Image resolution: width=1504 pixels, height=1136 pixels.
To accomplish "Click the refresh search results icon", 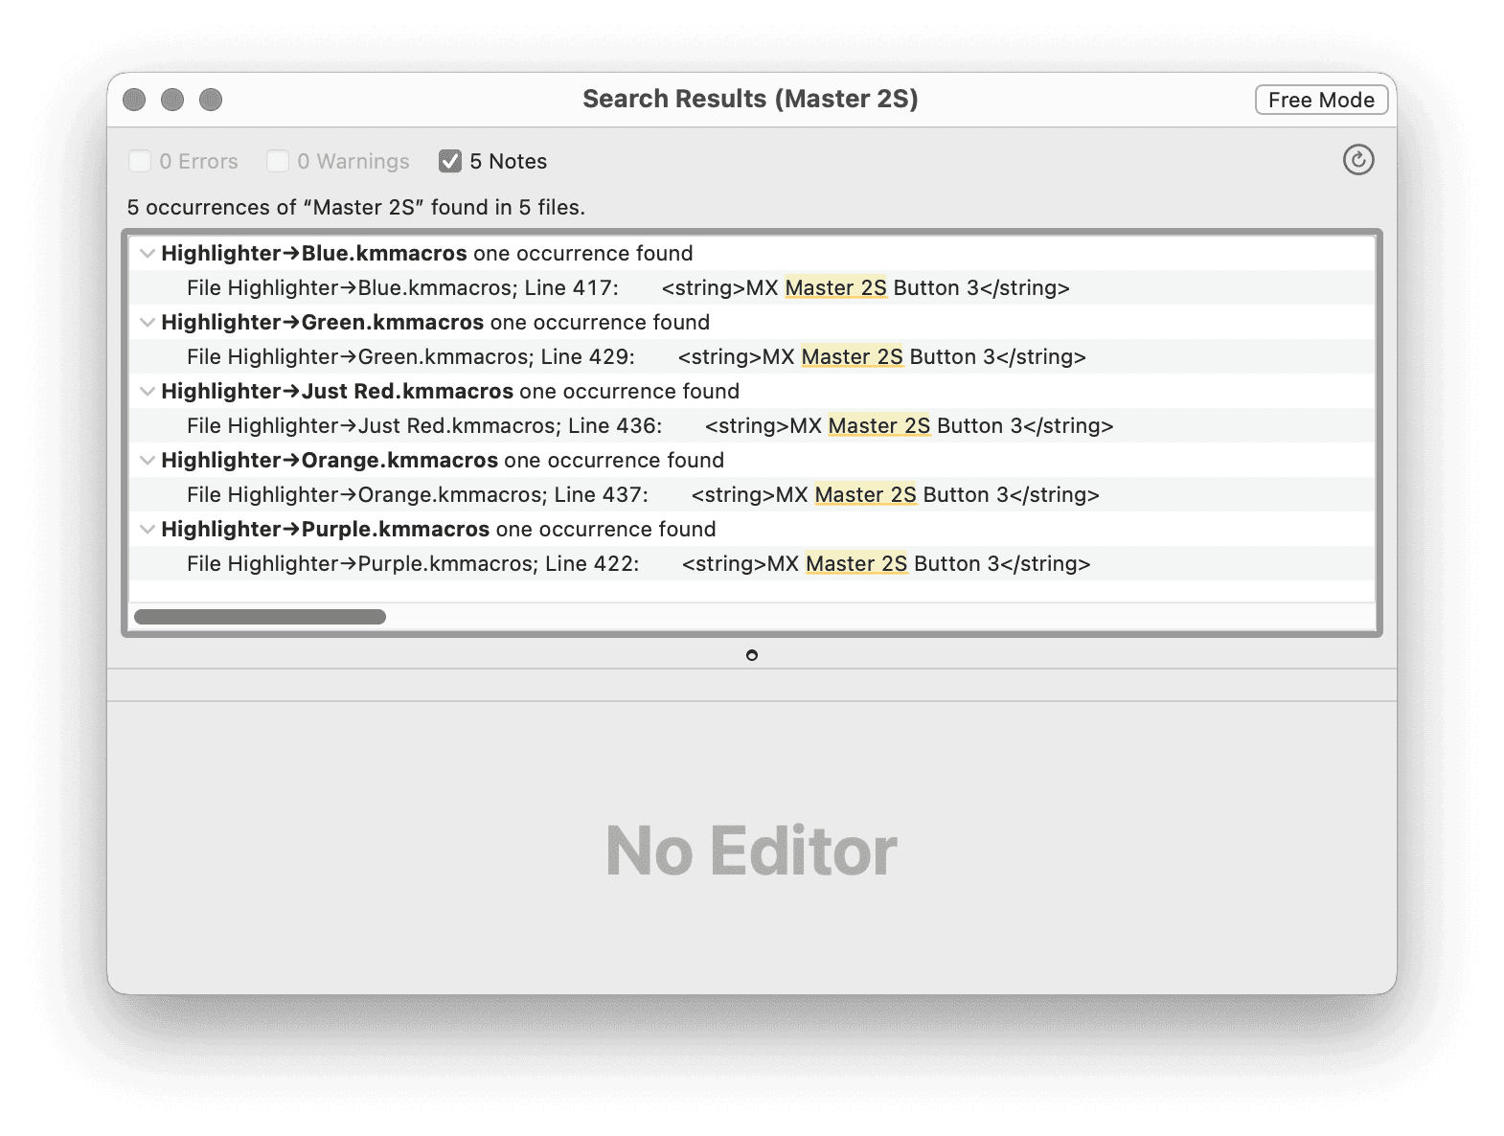I will 1357,160.
